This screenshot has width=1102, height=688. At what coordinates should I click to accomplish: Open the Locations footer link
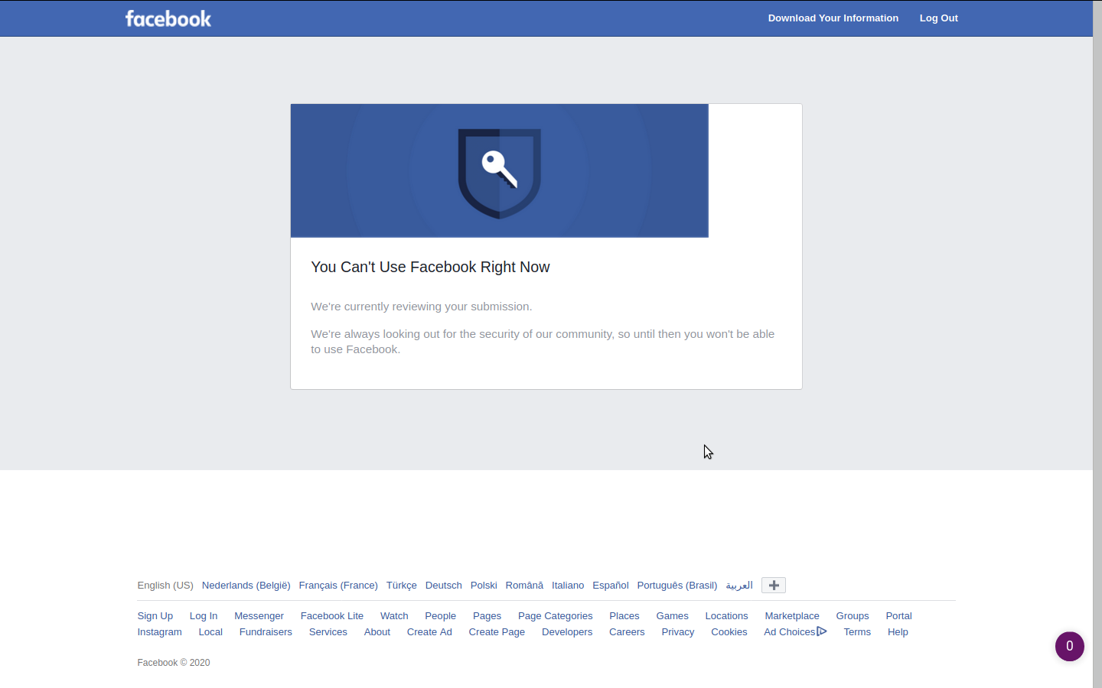727,616
